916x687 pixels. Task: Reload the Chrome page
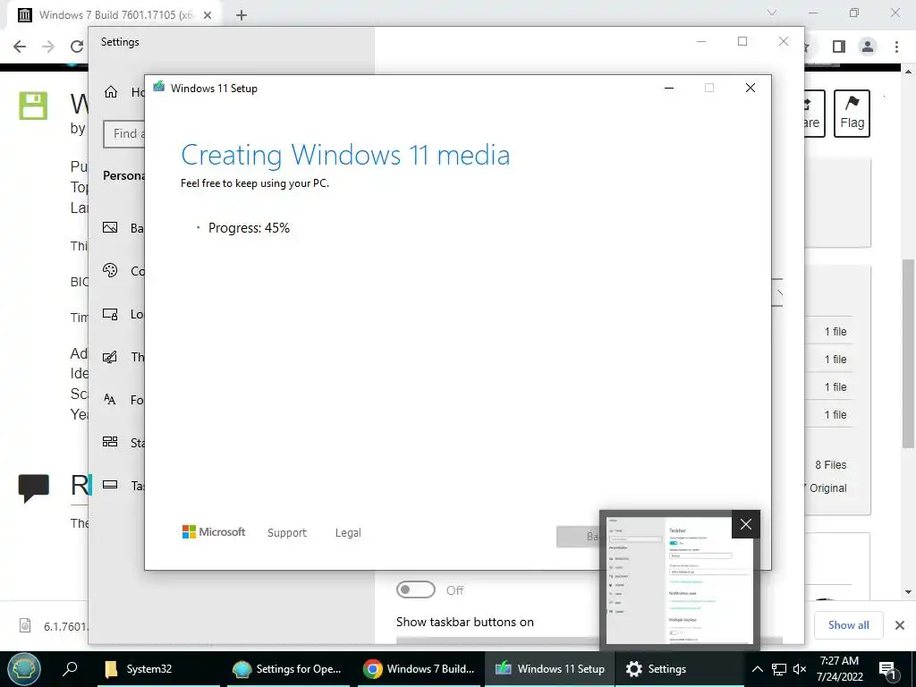(x=77, y=47)
